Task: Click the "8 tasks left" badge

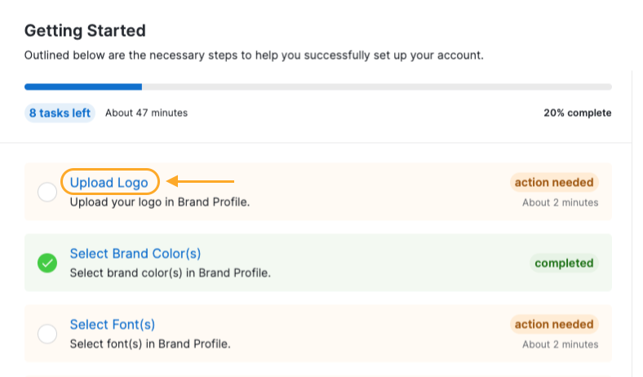Action: [x=60, y=113]
